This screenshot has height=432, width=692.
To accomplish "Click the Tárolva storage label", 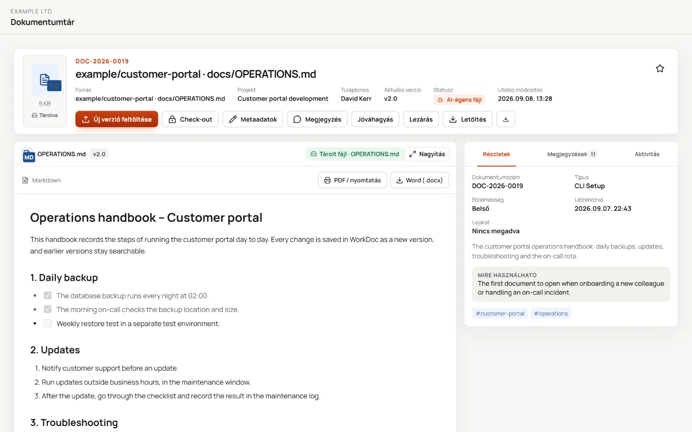I will [x=45, y=115].
